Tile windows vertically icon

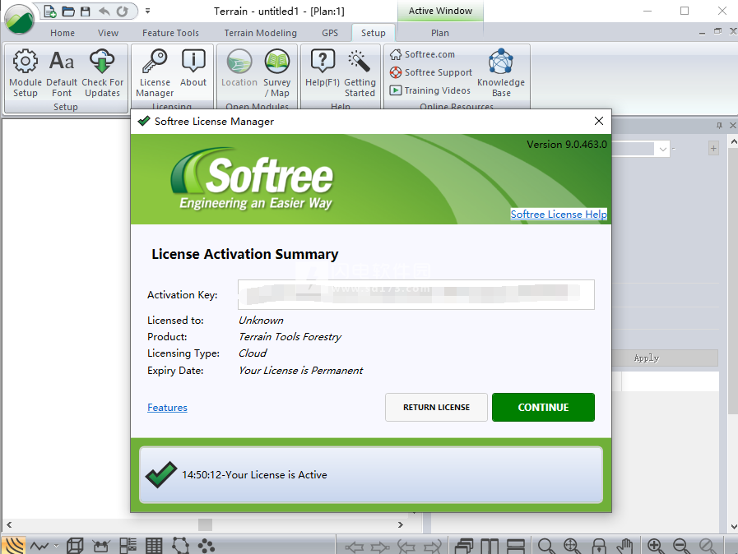point(490,546)
